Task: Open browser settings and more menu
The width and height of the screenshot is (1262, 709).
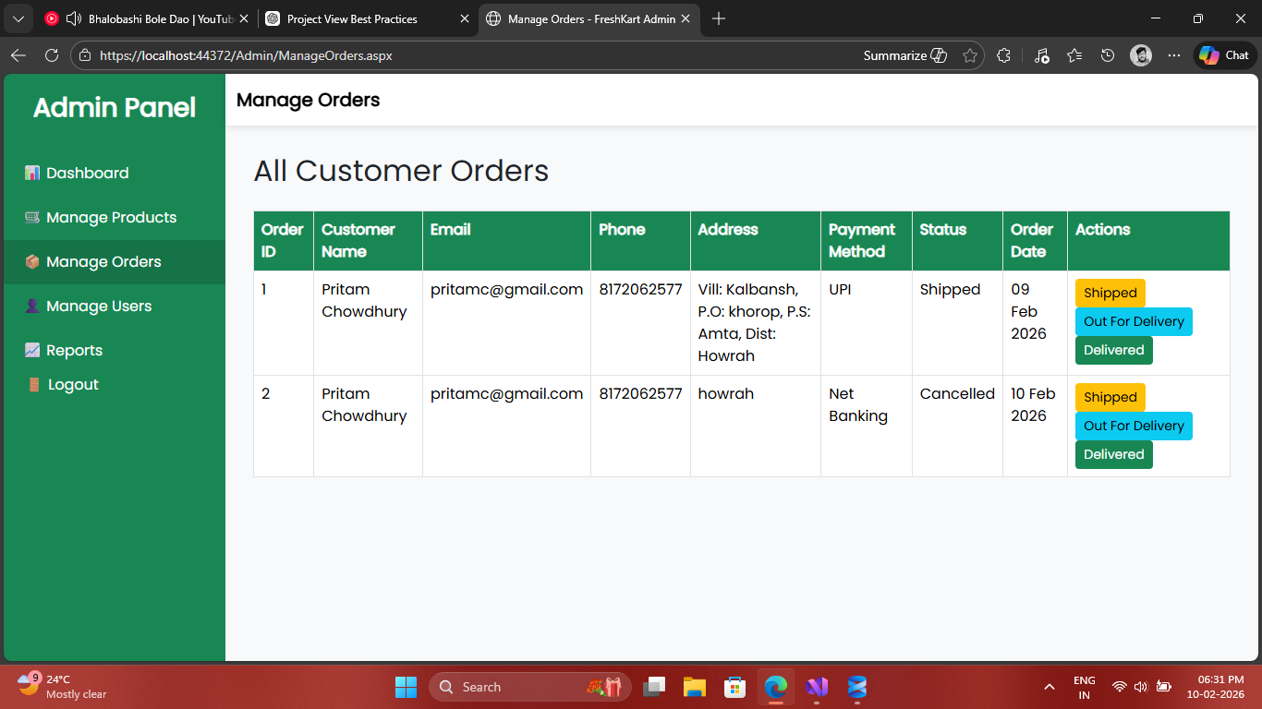Action: click(x=1174, y=55)
